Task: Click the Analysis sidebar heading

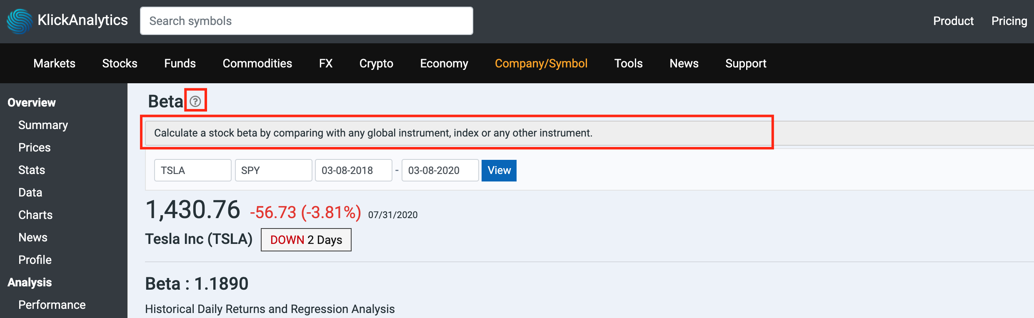Action: click(x=30, y=282)
